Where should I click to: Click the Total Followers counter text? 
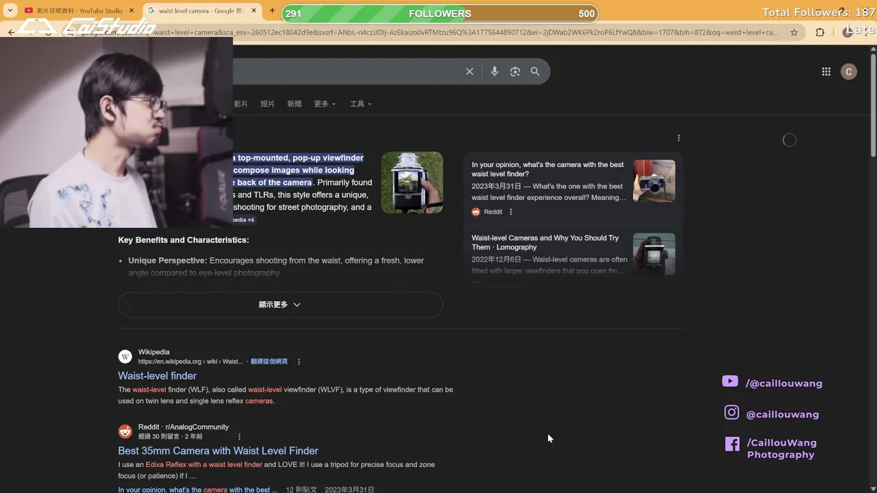[819, 12]
